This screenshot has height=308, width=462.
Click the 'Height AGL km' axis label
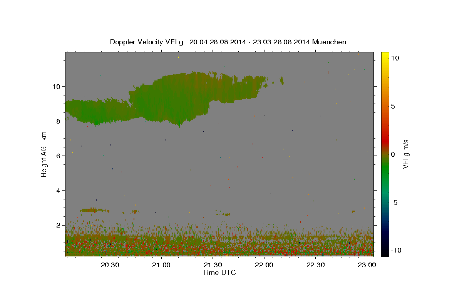click(44, 154)
